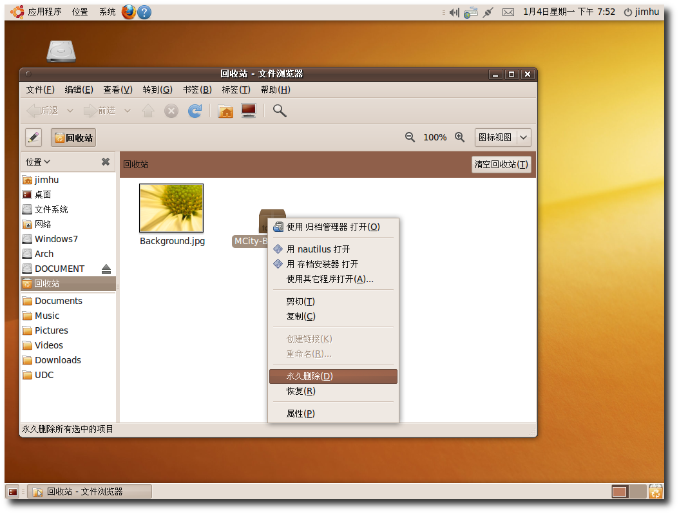
Task: Open the Forward history dropdown arrow
Action: [x=128, y=111]
